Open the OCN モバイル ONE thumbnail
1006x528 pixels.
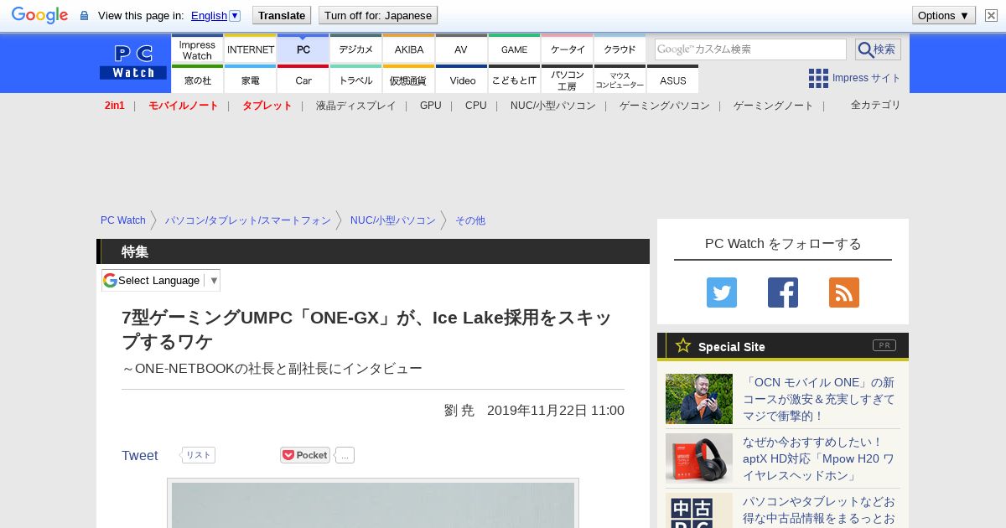(699, 399)
